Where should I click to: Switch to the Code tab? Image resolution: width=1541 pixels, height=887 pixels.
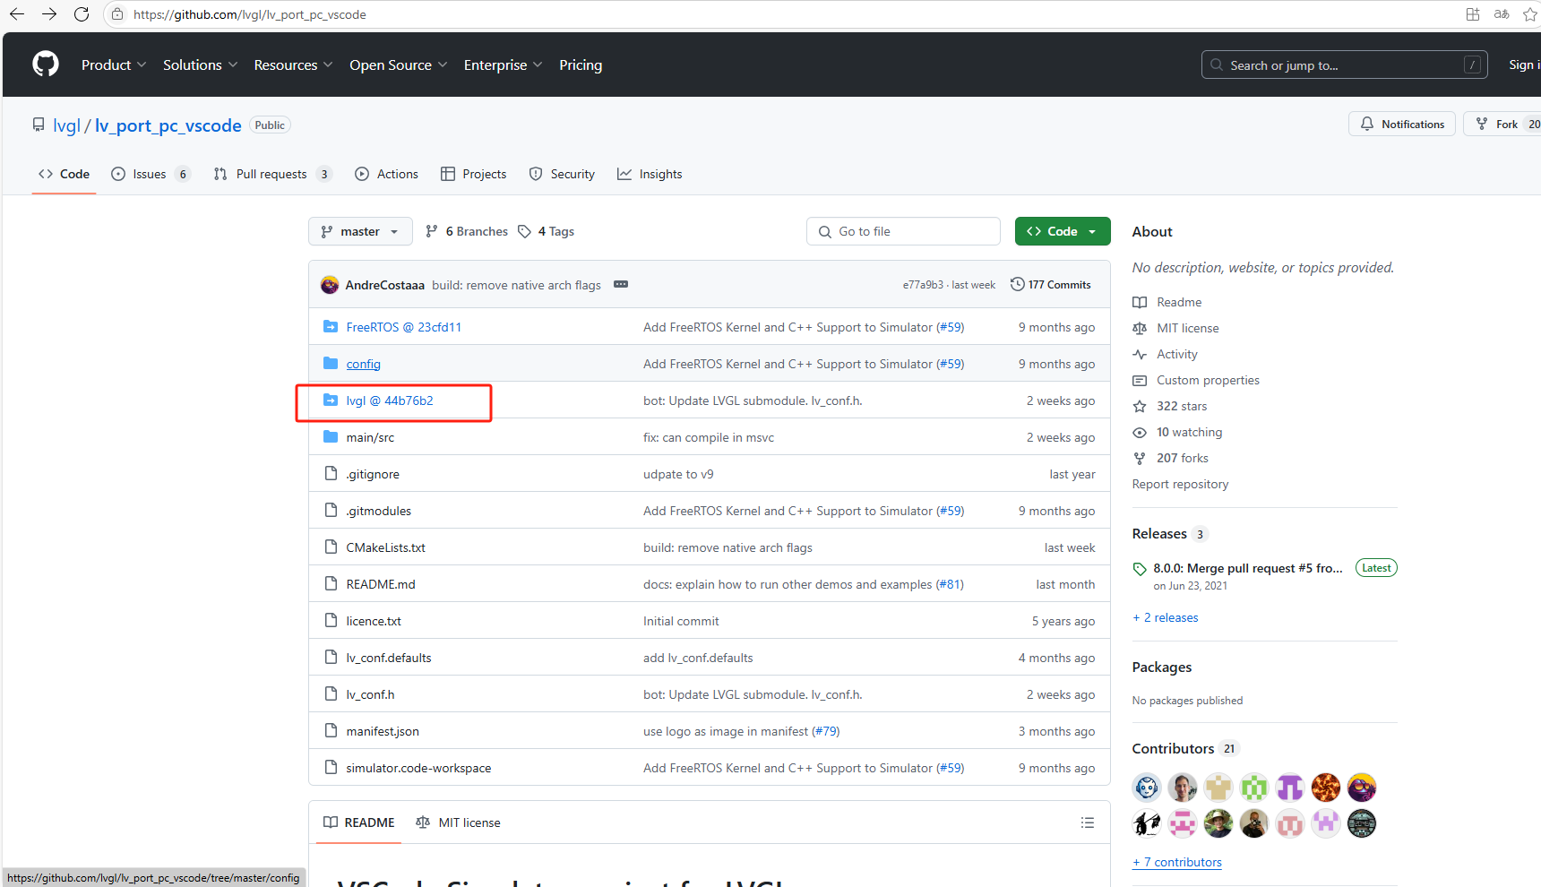64,174
